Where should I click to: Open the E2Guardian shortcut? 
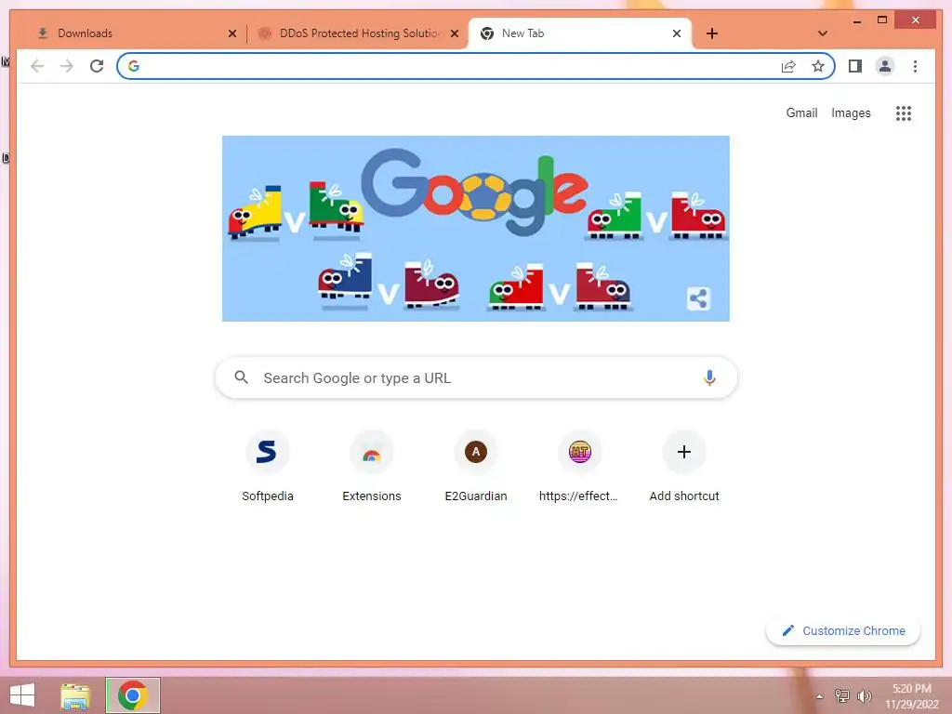476,467
